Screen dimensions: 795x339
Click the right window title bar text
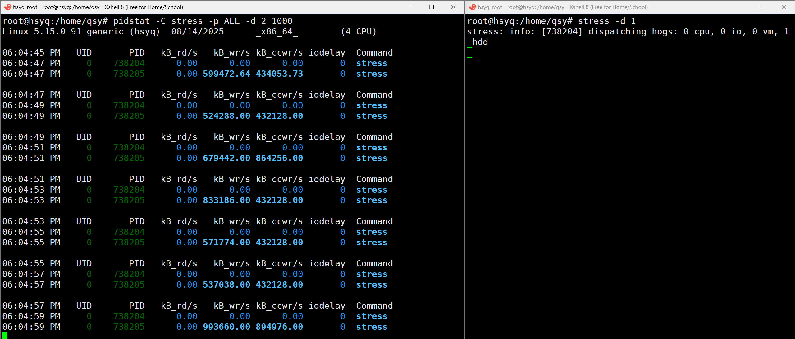click(x=563, y=7)
